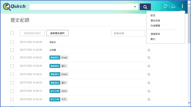Viewport: 191px width, 107px height.
Task: Click the refresh sync icon in header
Action: [165, 7]
